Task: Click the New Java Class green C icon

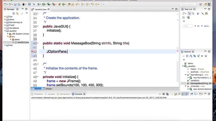Action: click(63, 4)
